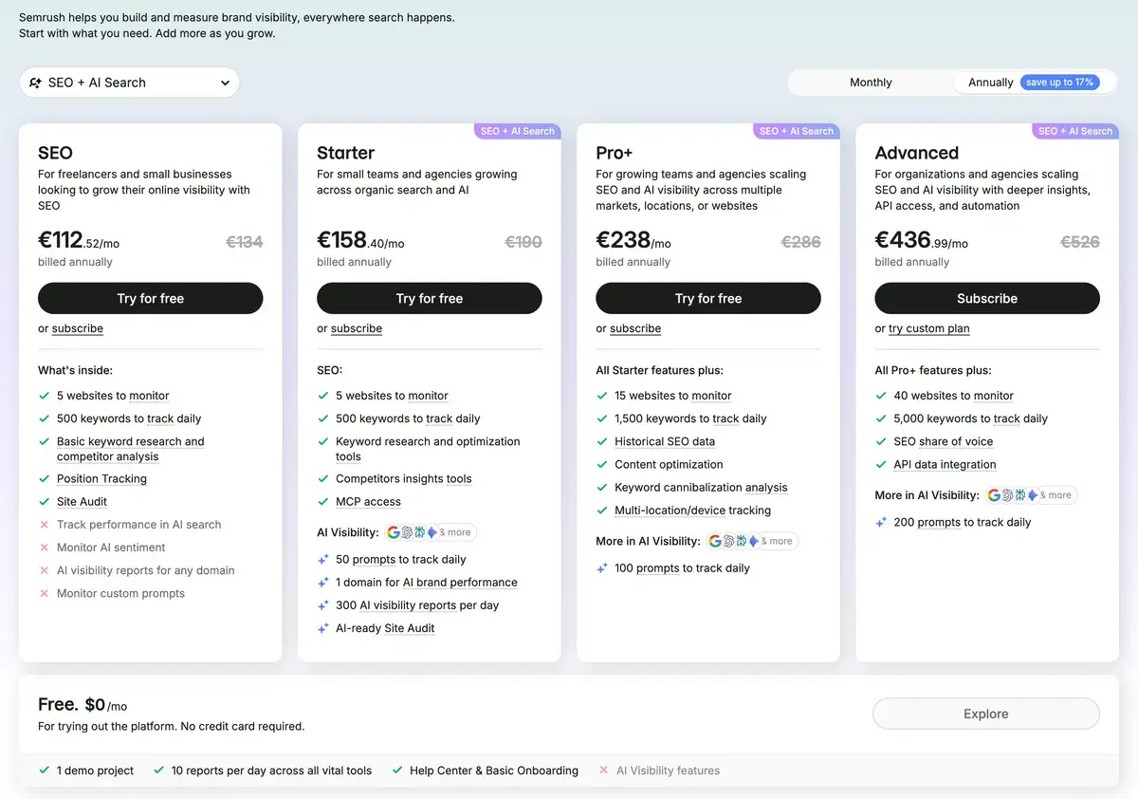Click SEO + AI Search badge on Advanced card
1138x799 pixels.
(1074, 131)
